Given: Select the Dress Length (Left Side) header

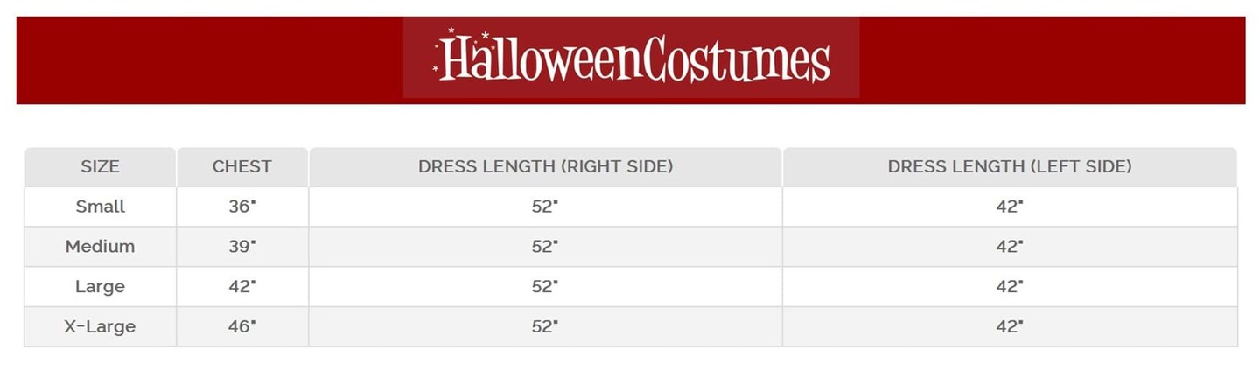Looking at the screenshot, I should click(x=1010, y=166).
